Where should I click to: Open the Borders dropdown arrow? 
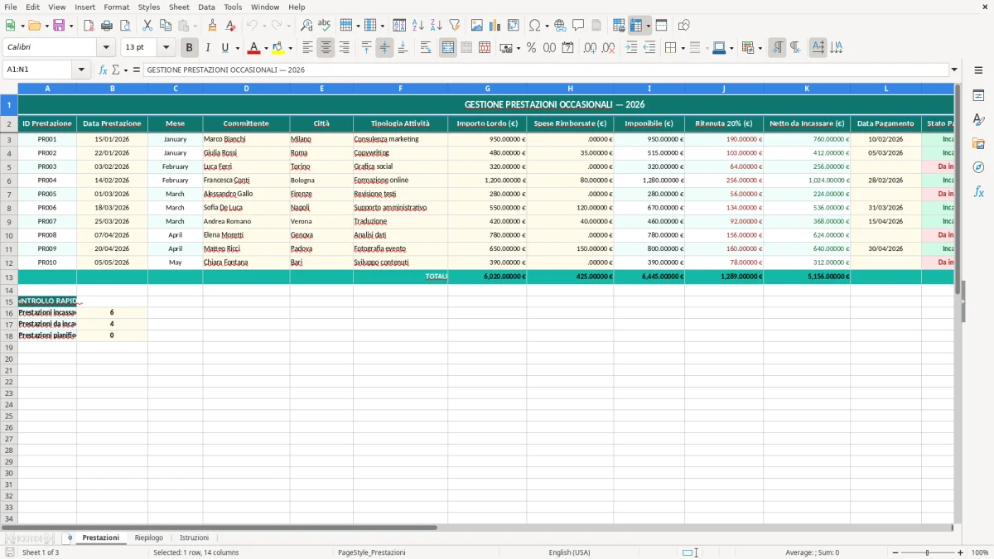(683, 48)
